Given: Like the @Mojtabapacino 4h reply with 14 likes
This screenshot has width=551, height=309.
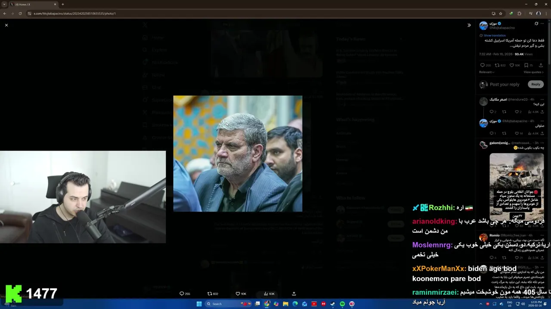Looking at the screenshot, I should pyautogui.click(x=517, y=133).
